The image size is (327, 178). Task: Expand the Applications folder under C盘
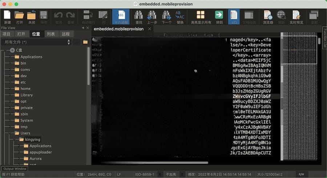9,57
